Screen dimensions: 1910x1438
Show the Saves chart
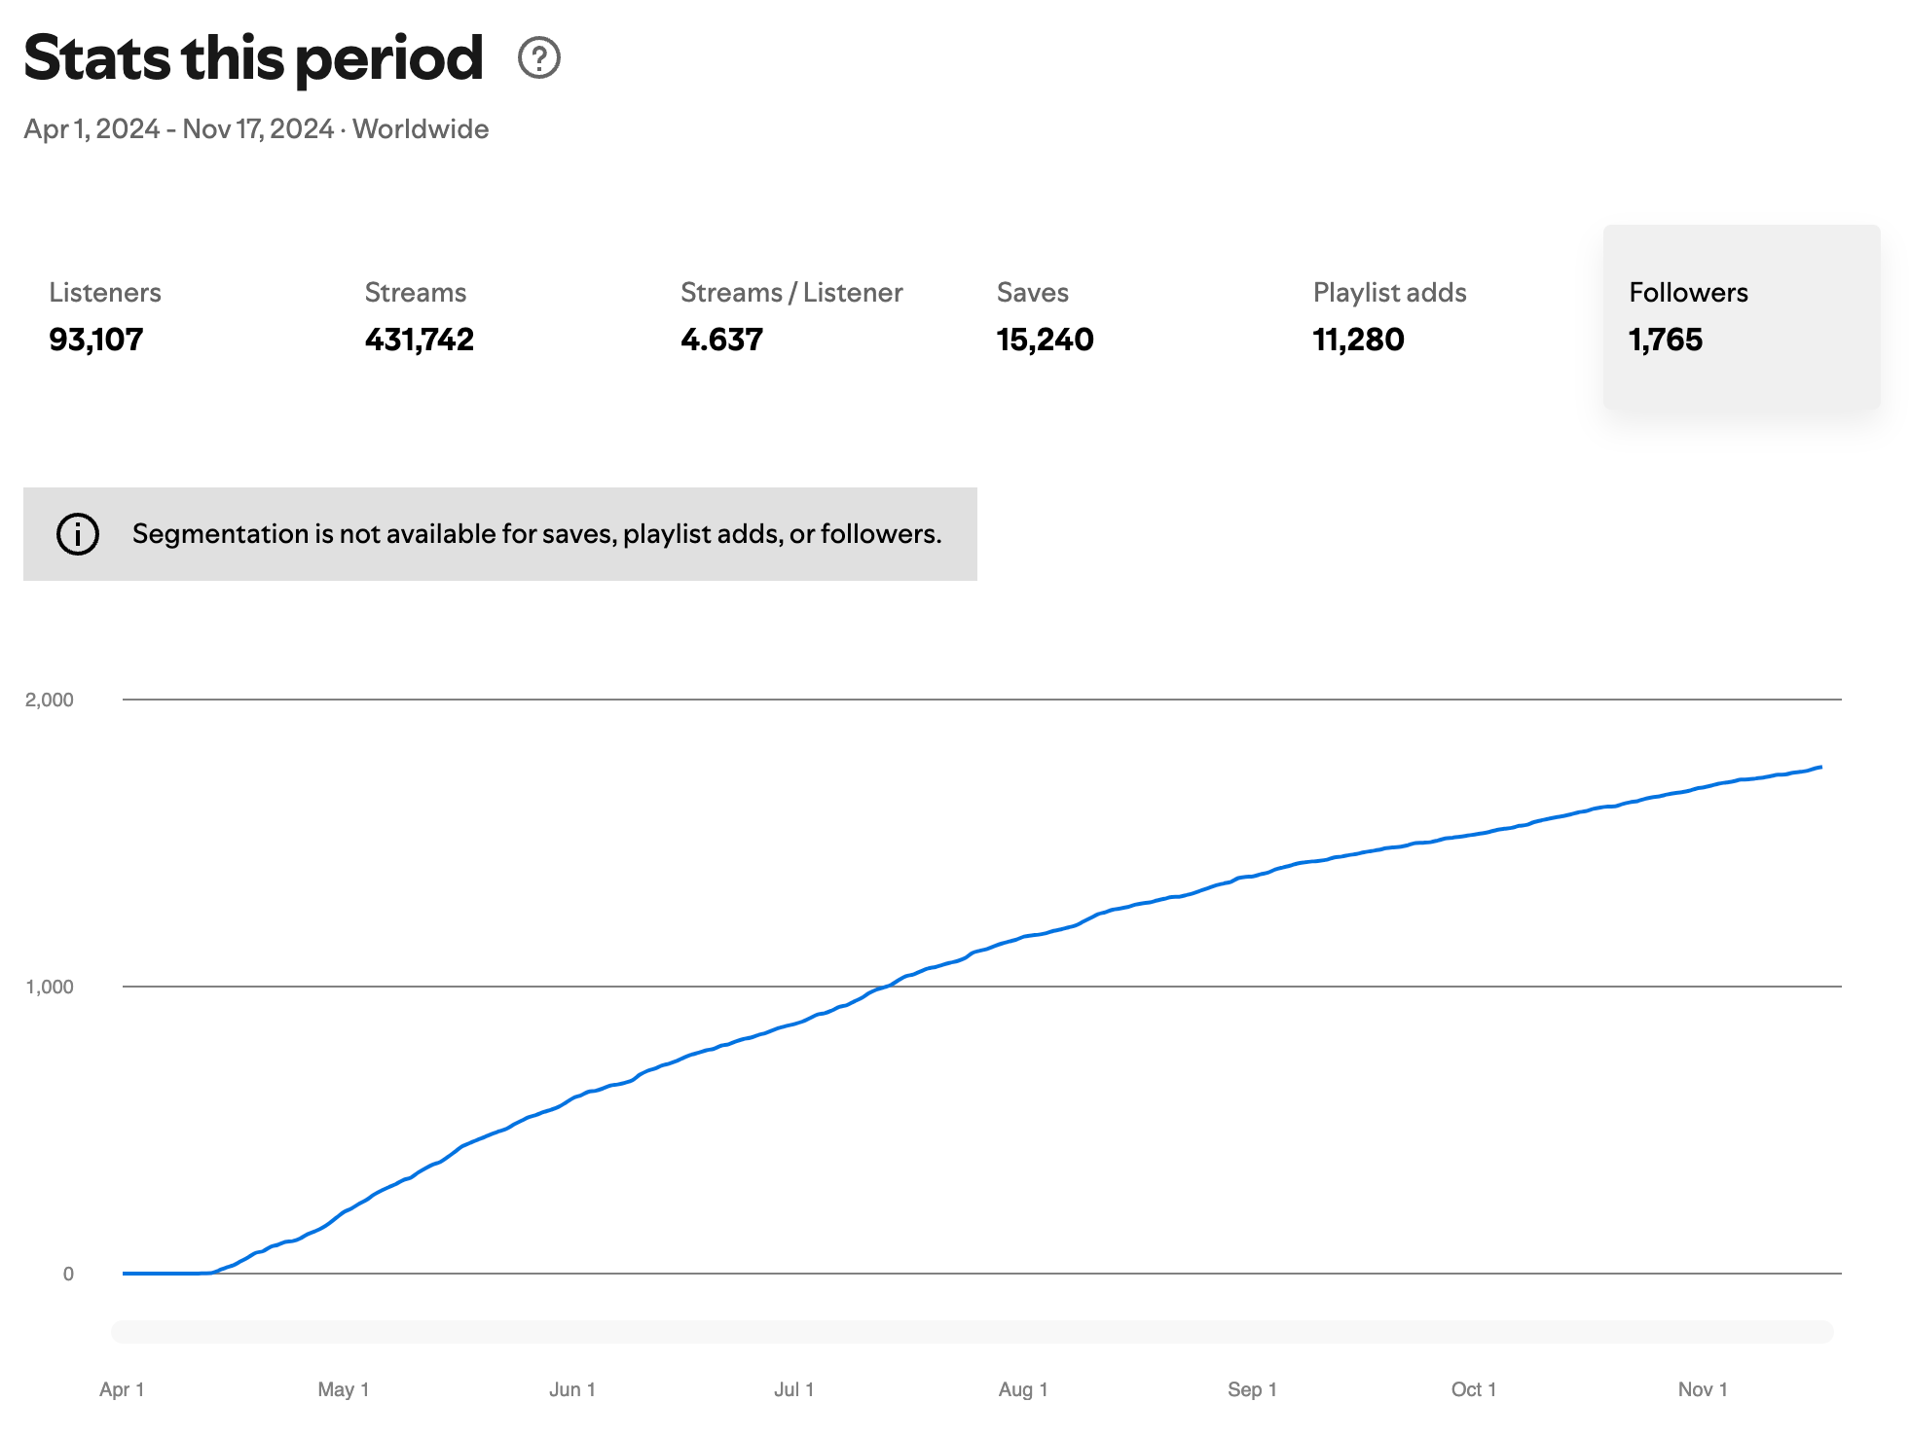point(1045,316)
